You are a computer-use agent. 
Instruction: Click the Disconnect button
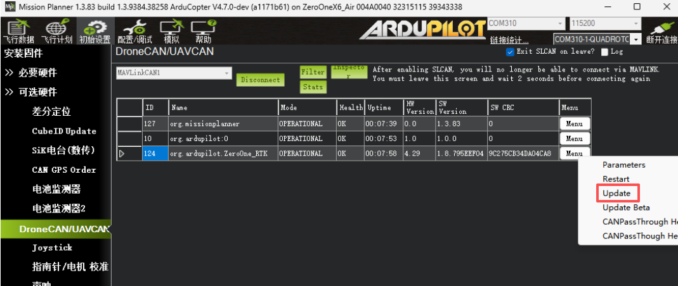pyautogui.click(x=260, y=80)
